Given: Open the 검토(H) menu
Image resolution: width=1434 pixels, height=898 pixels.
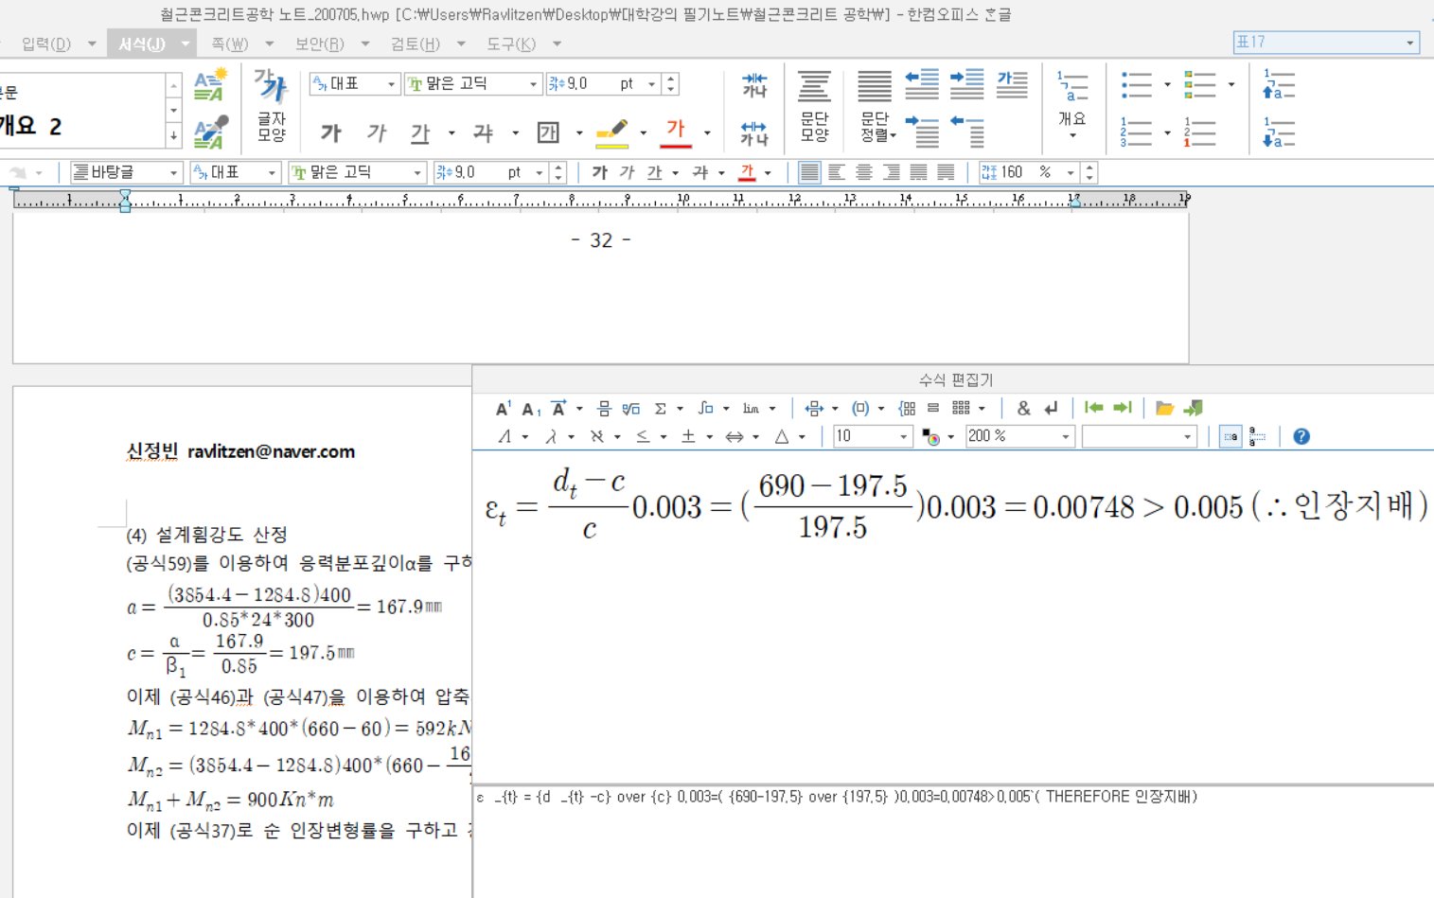Looking at the screenshot, I should [416, 44].
